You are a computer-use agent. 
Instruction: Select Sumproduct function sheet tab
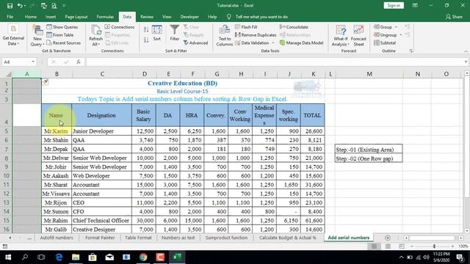(226, 238)
